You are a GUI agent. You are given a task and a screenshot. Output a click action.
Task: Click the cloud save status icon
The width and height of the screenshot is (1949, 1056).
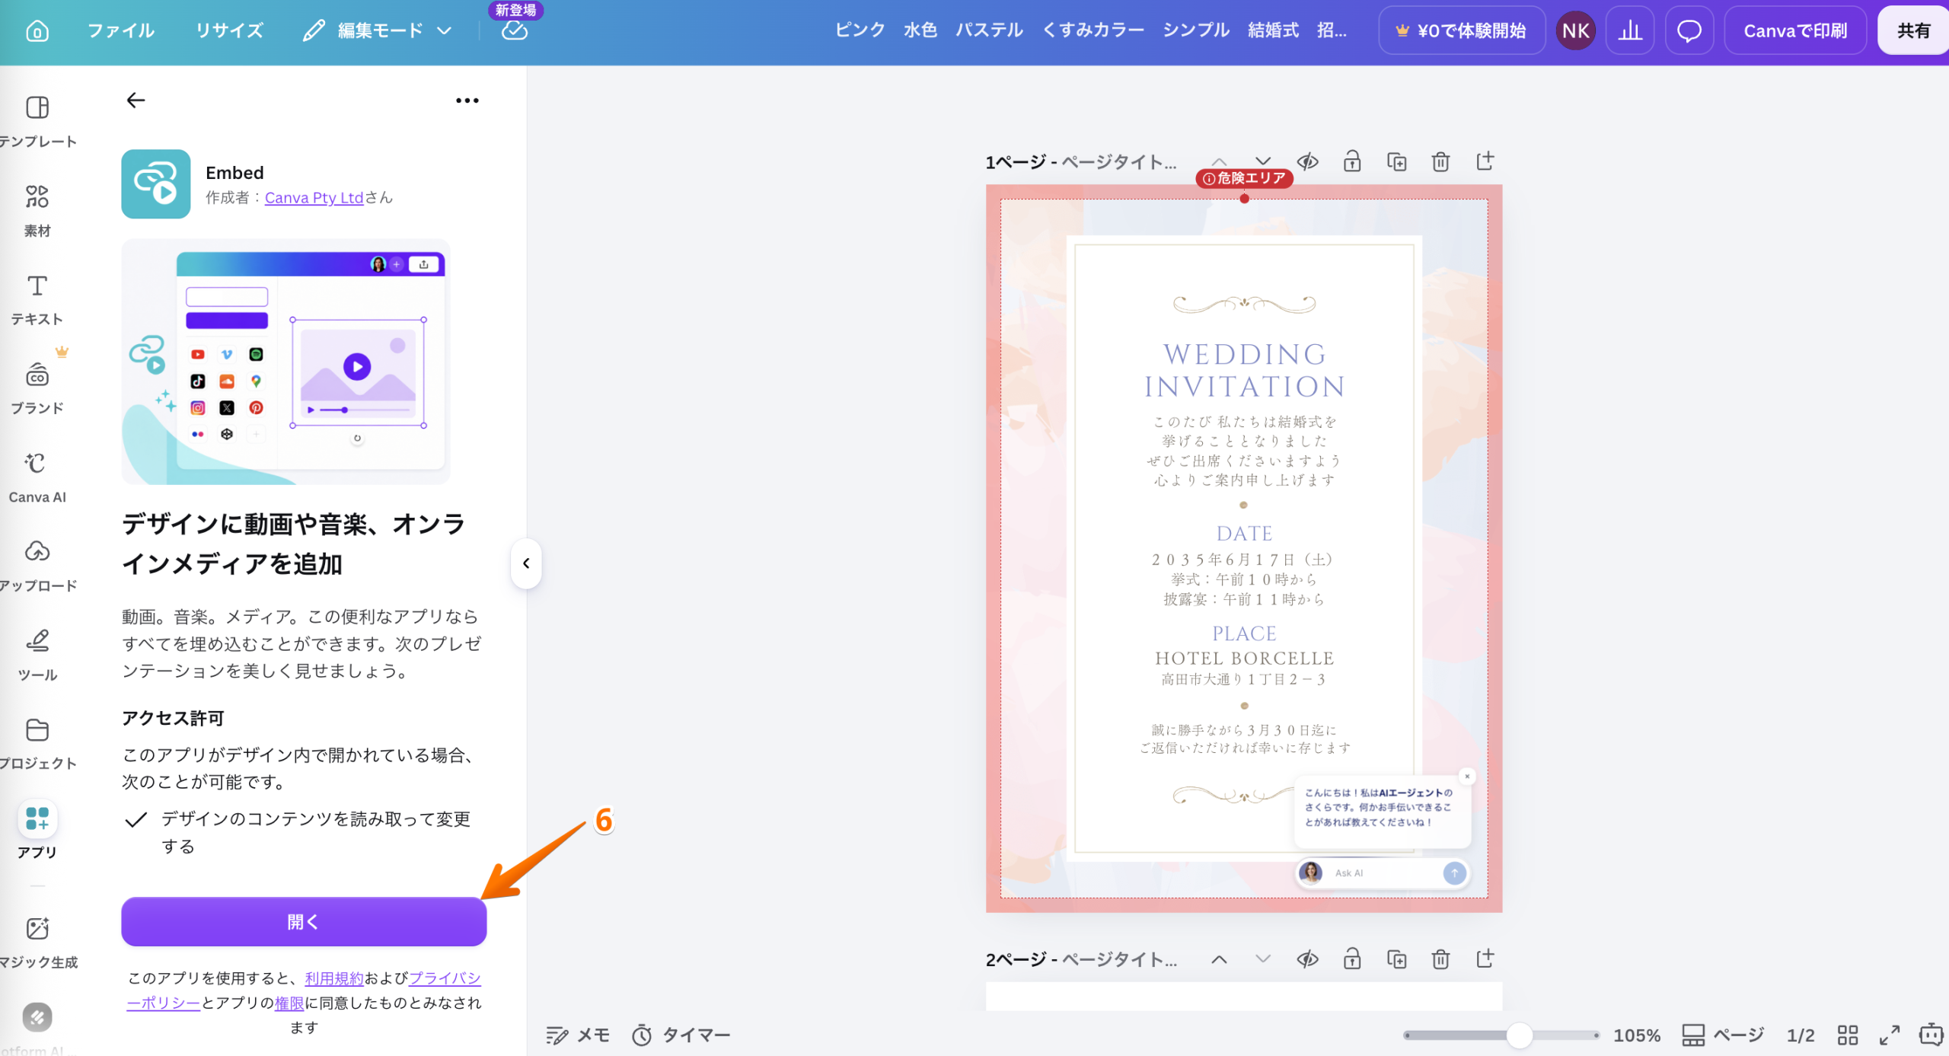click(x=515, y=30)
